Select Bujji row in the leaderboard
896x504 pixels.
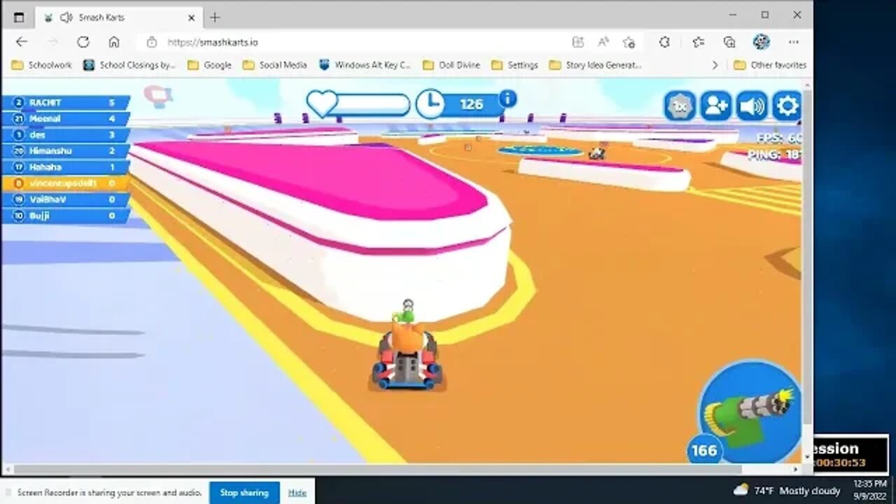coord(66,216)
